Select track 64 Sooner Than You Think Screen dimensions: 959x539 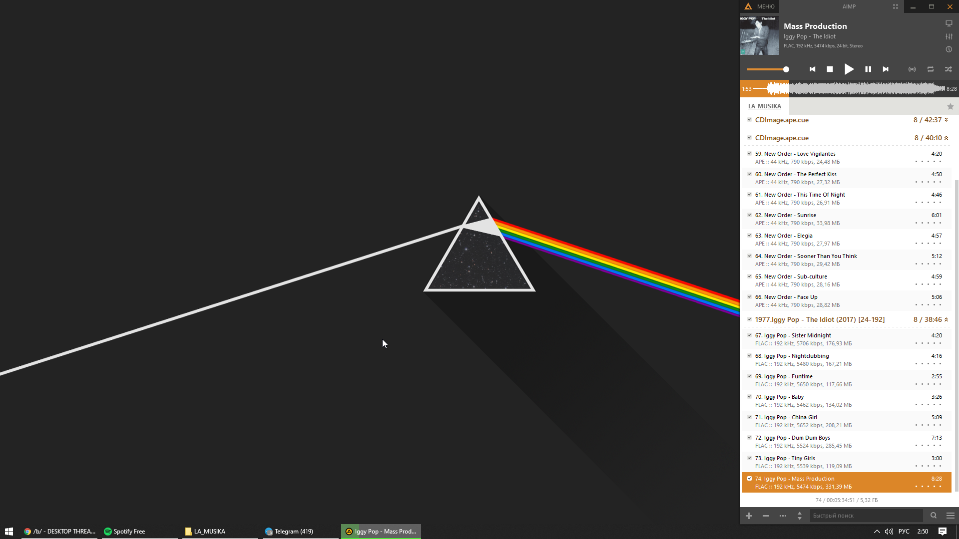click(847, 260)
